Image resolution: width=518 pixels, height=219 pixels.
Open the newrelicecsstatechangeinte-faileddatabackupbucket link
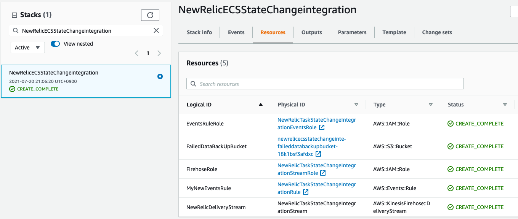pos(312,146)
